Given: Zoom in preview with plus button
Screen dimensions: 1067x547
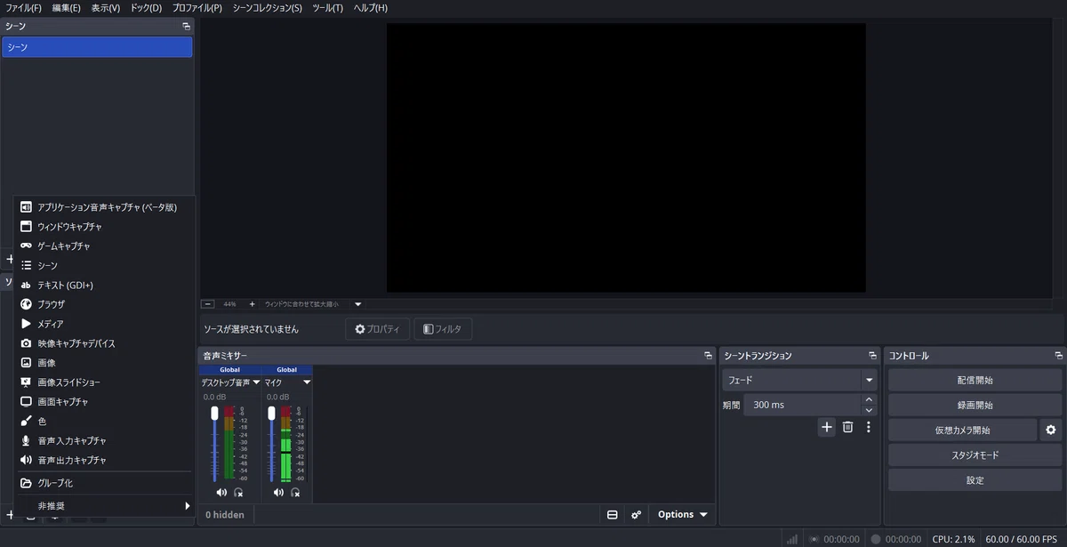Looking at the screenshot, I should pyautogui.click(x=252, y=304).
